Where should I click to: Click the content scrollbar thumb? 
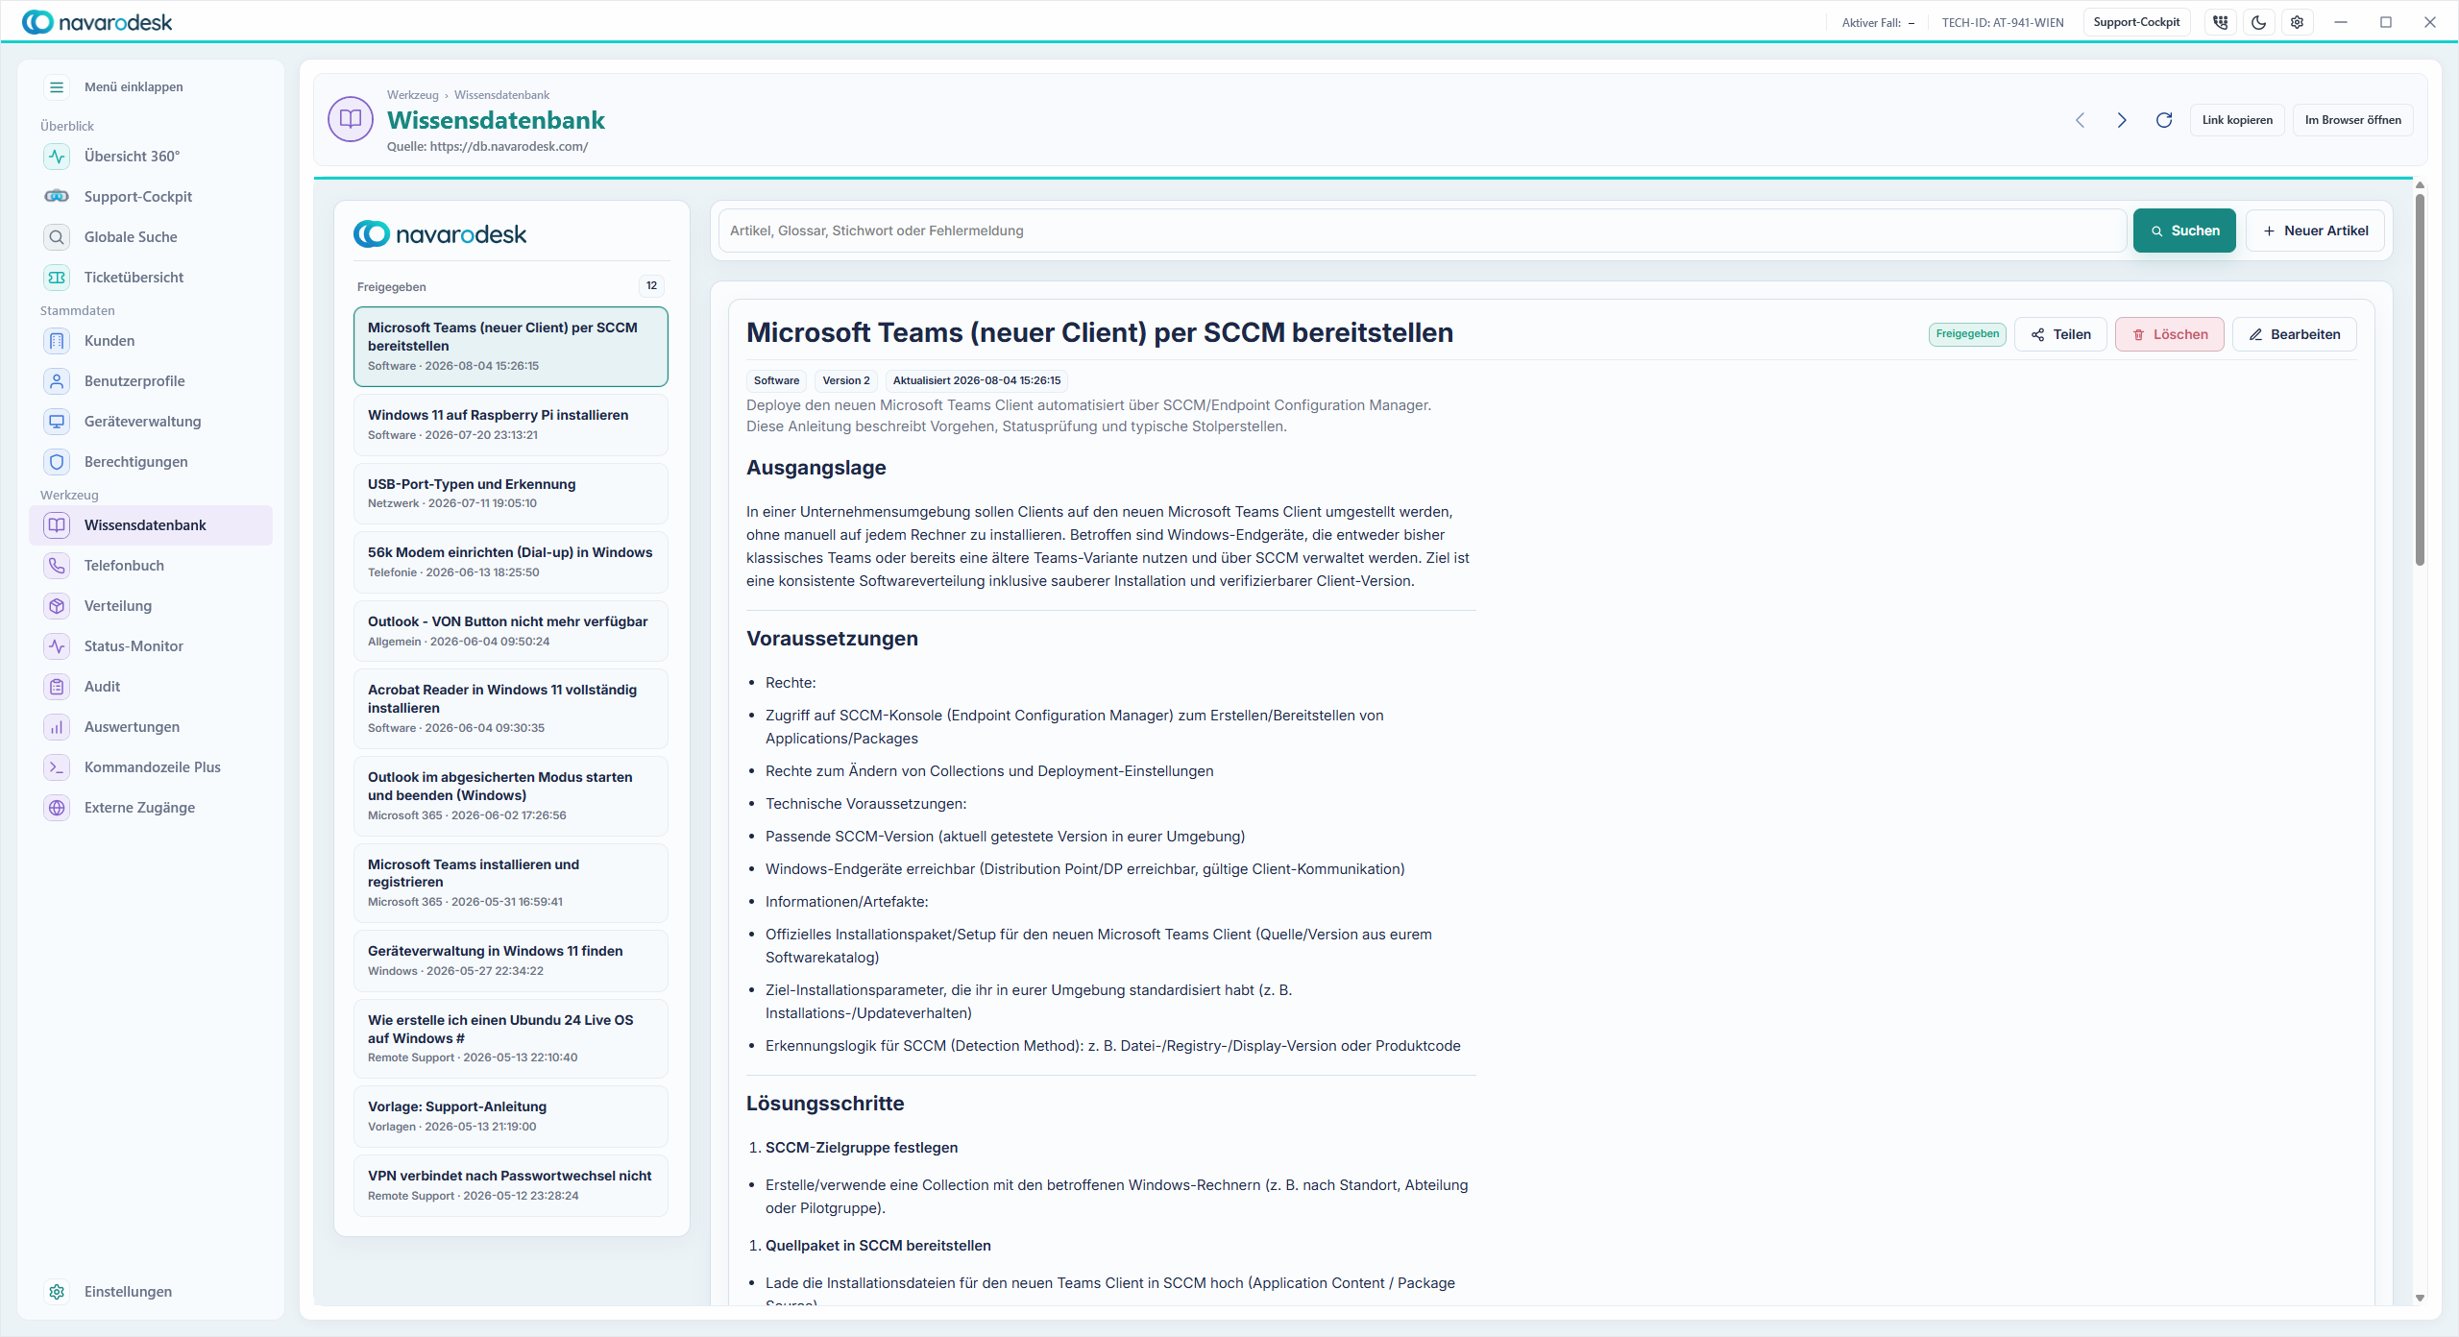[2420, 379]
